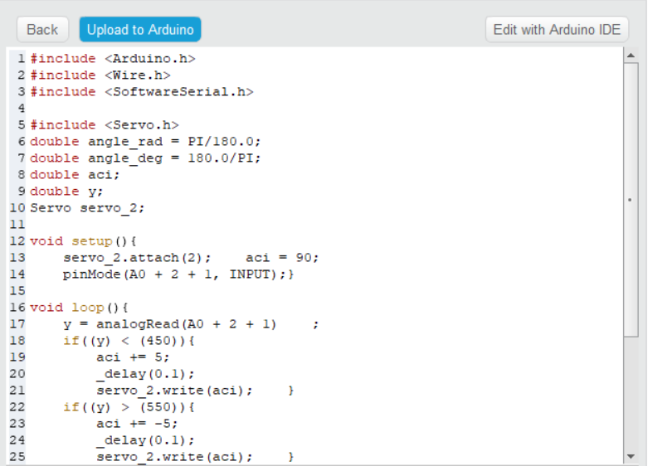The width and height of the screenshot is (648, 466).
Task: Open Edit with Arduino IDE
Action: coord(557,30)
